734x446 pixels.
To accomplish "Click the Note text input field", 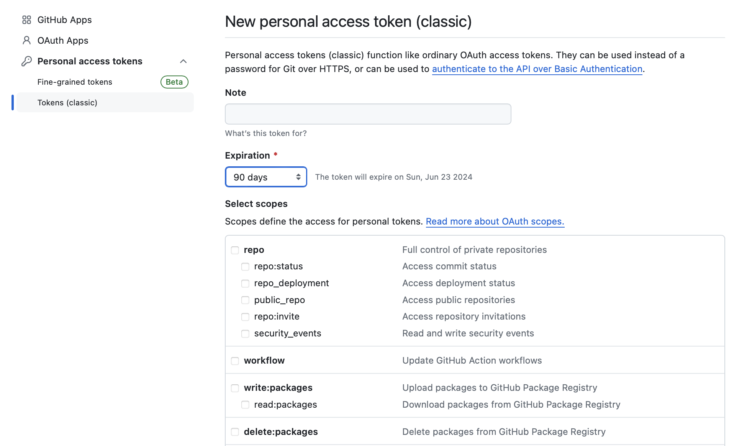I will pyautogui.click(x=368, y=114).
